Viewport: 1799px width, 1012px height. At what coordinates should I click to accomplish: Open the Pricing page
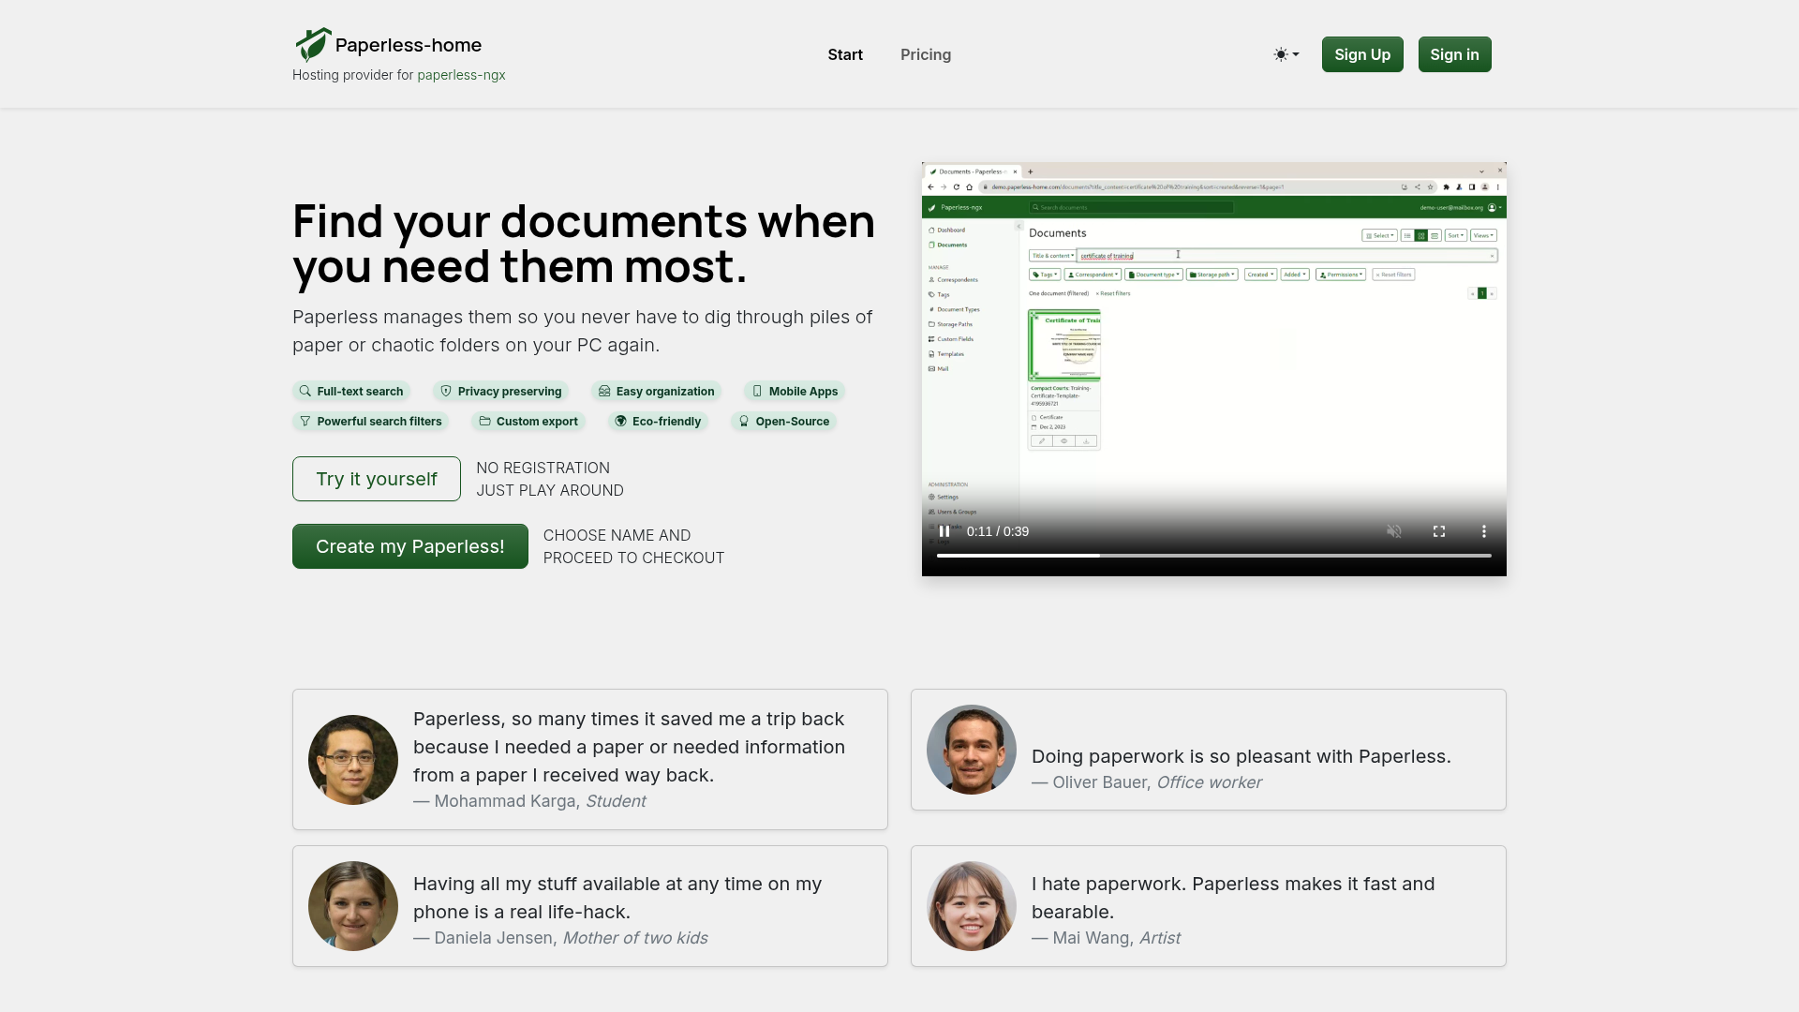925,54
